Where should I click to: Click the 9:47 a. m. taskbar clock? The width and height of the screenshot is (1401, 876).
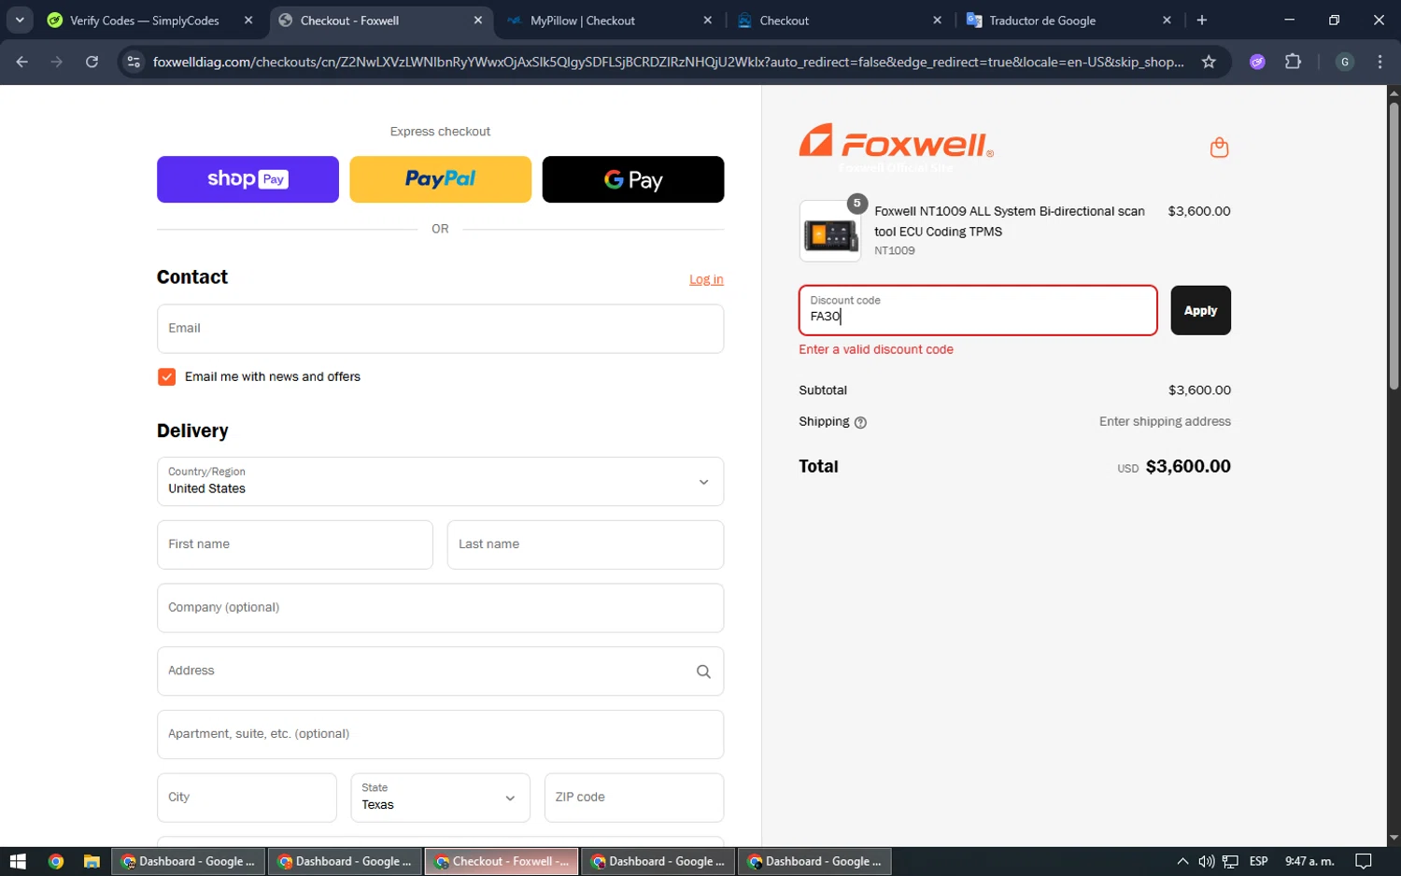tap(1309, 861)
